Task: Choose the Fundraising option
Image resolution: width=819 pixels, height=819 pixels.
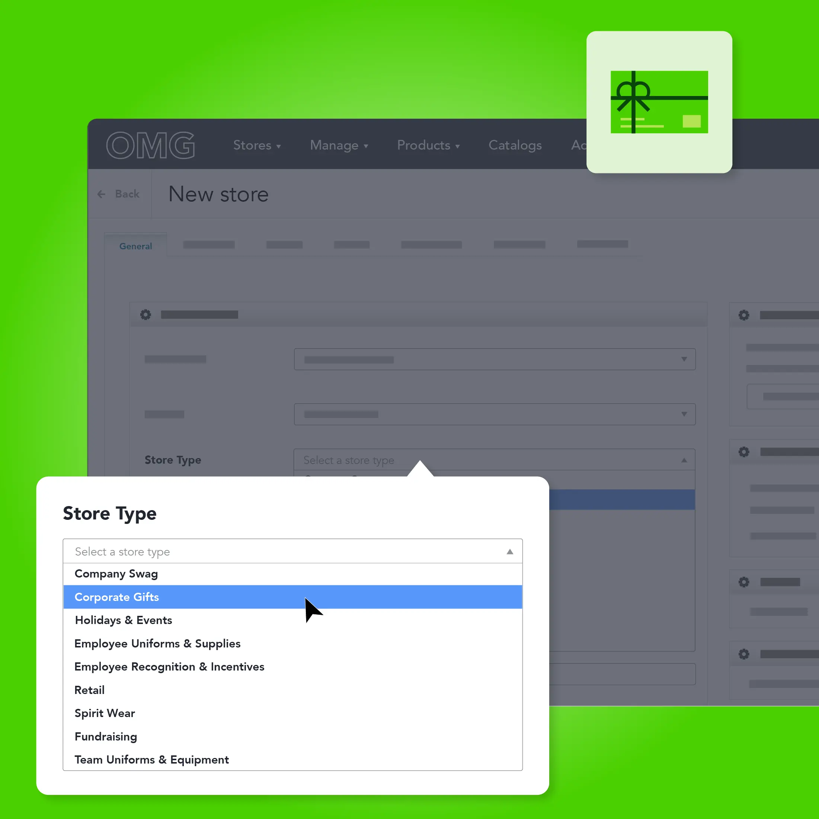Action: tap(106, 737)
